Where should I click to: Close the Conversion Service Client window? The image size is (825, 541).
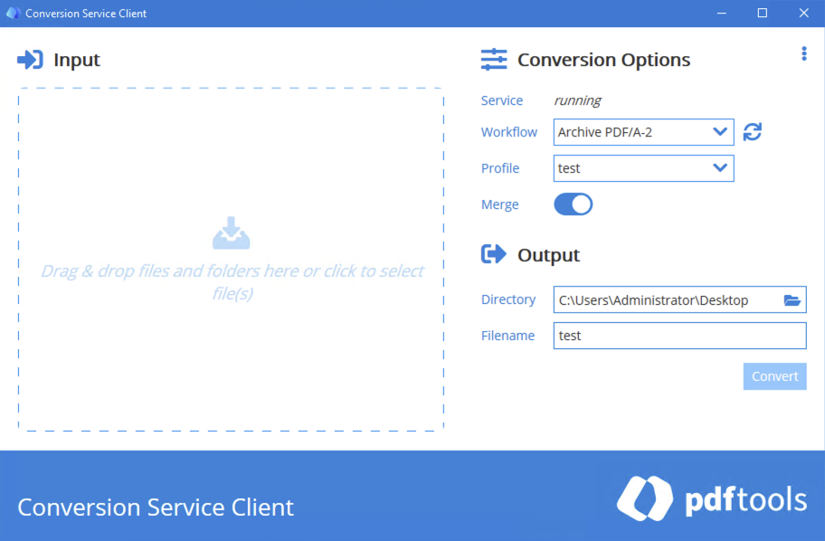click(x=803, y=14)
